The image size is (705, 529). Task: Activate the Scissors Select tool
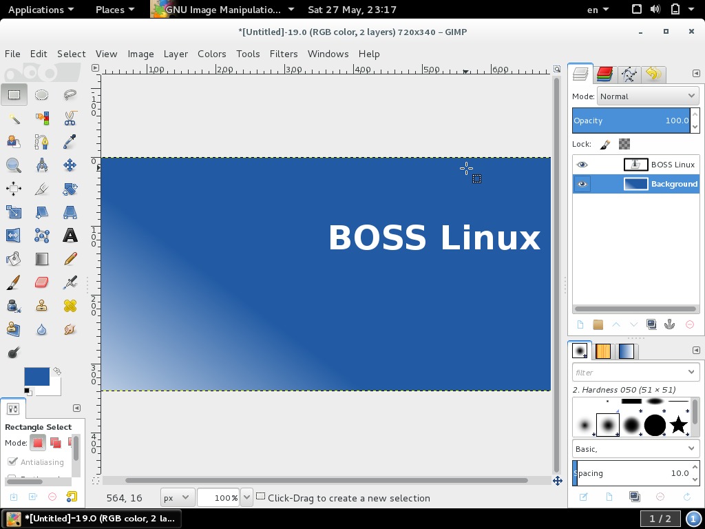click(x=69, y=118)
